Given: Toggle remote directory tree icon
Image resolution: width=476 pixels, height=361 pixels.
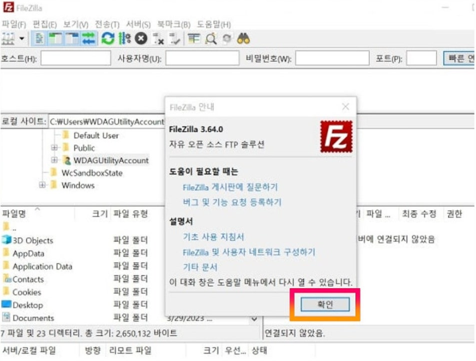Looking at the screenshot, I should (x=72, y=39).
